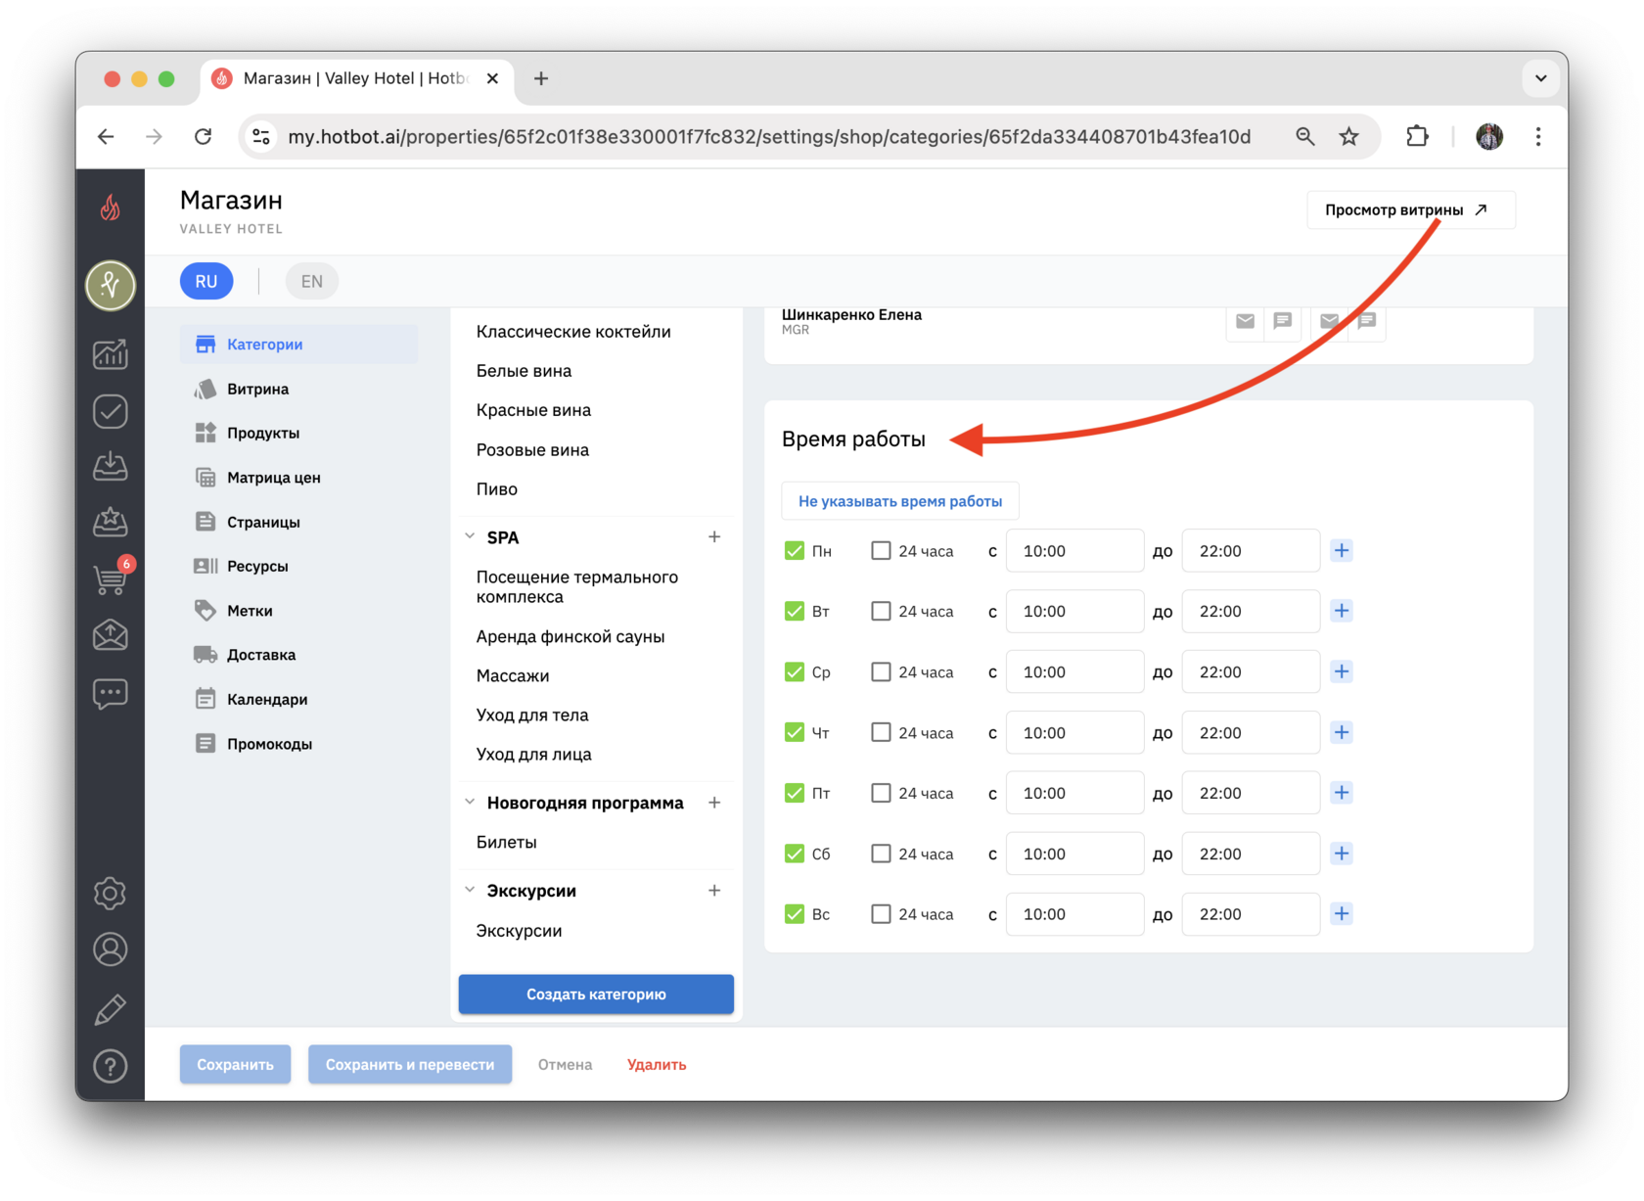The height and width of the screenshot is (1201, 1644).
Task: Switch to the EN language tab
Action: tap(312, 281)
